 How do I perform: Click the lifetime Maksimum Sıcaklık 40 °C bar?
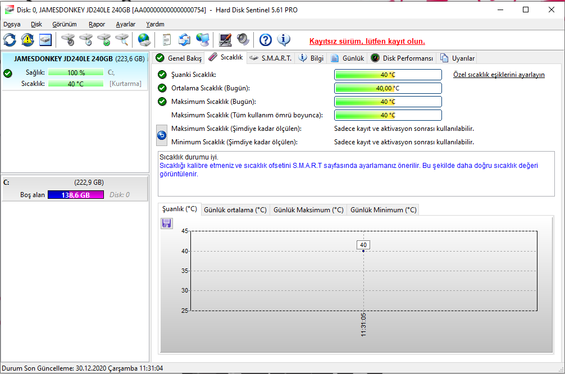pyautogui.click(x=388, y=115)
